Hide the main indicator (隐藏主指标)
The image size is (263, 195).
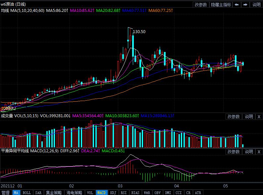point(221,5)
